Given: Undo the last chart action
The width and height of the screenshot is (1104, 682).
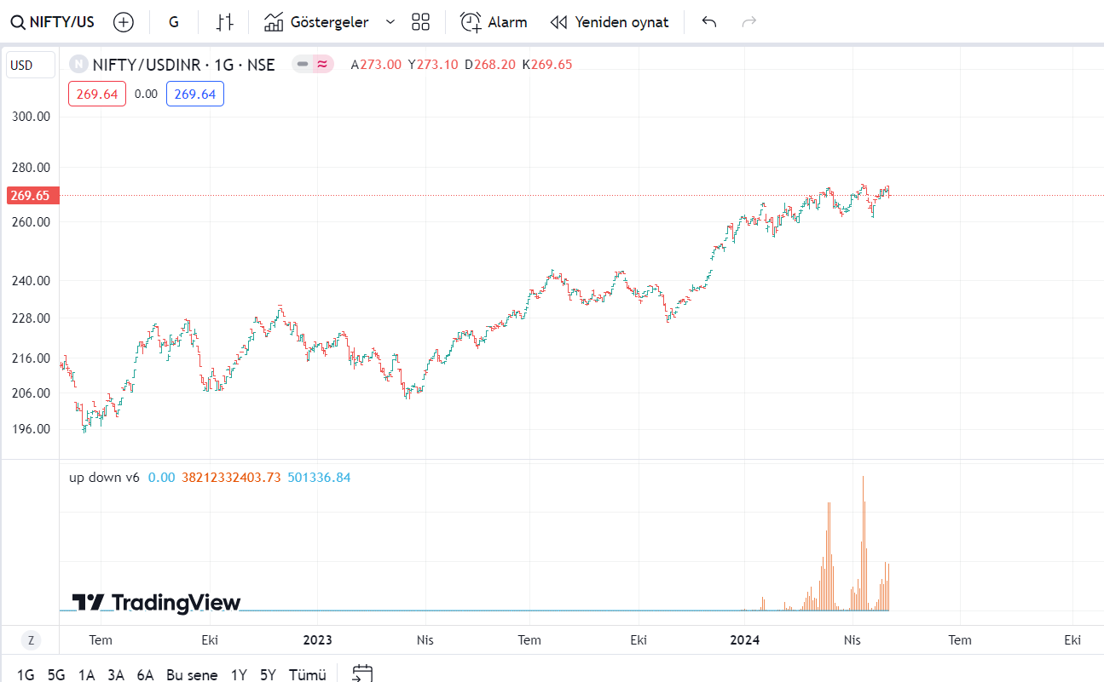Looking at the screenshot, I should click(x=708, y=22).
